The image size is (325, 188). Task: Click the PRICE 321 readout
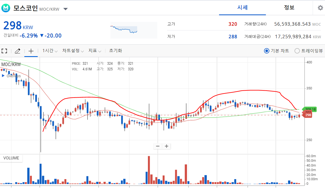point(80,63)
